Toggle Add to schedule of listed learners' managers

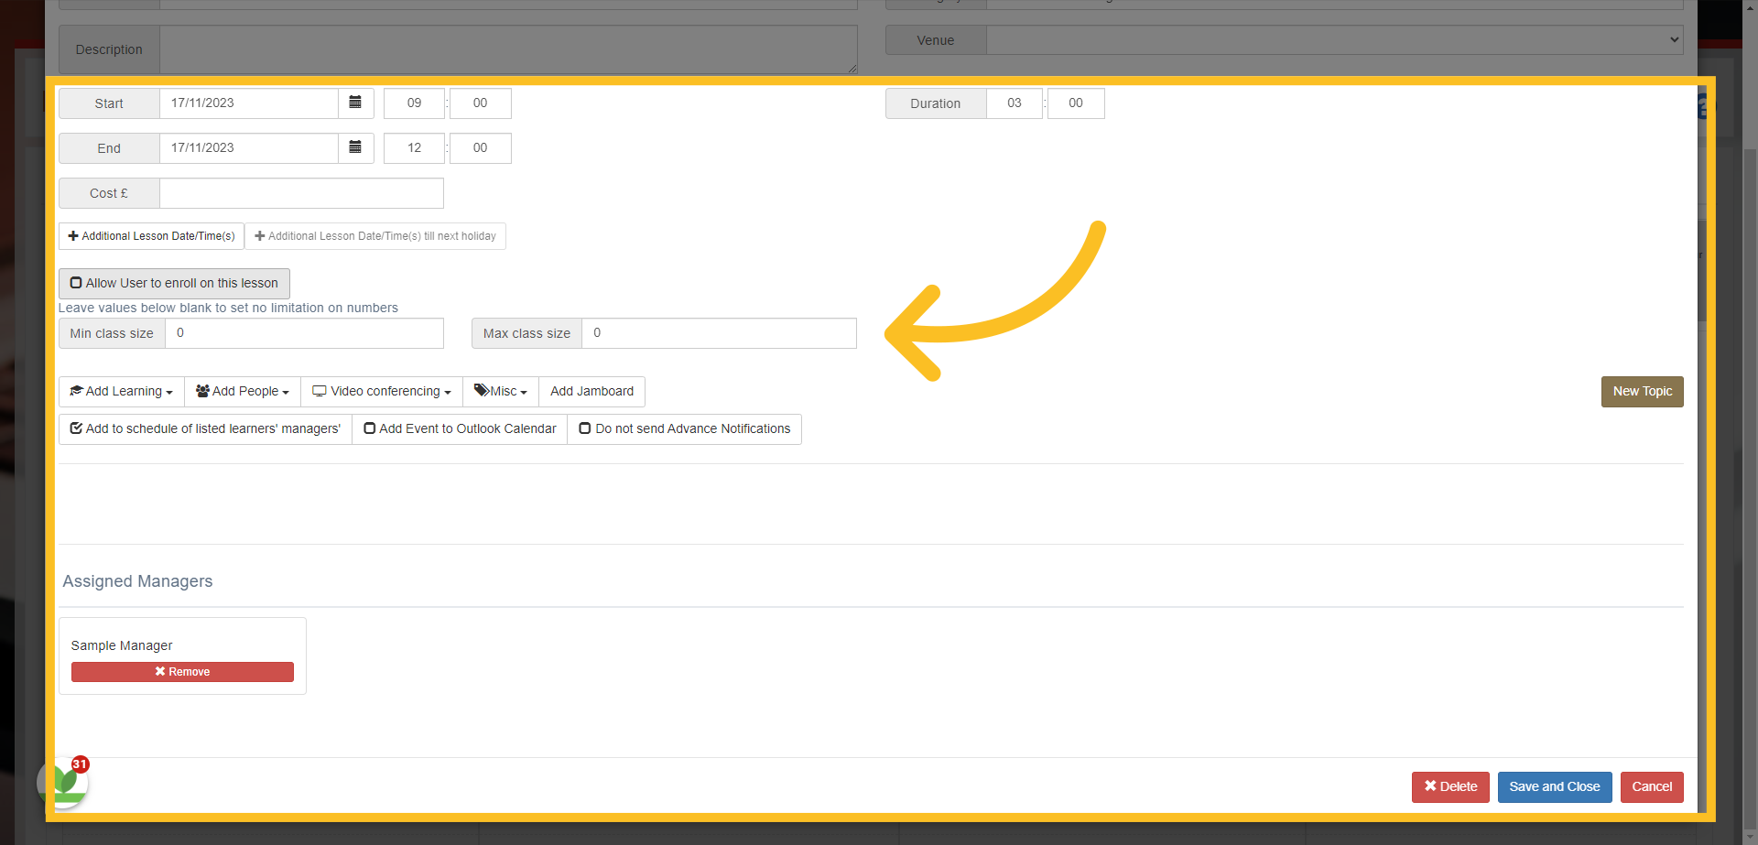point(205,428)
